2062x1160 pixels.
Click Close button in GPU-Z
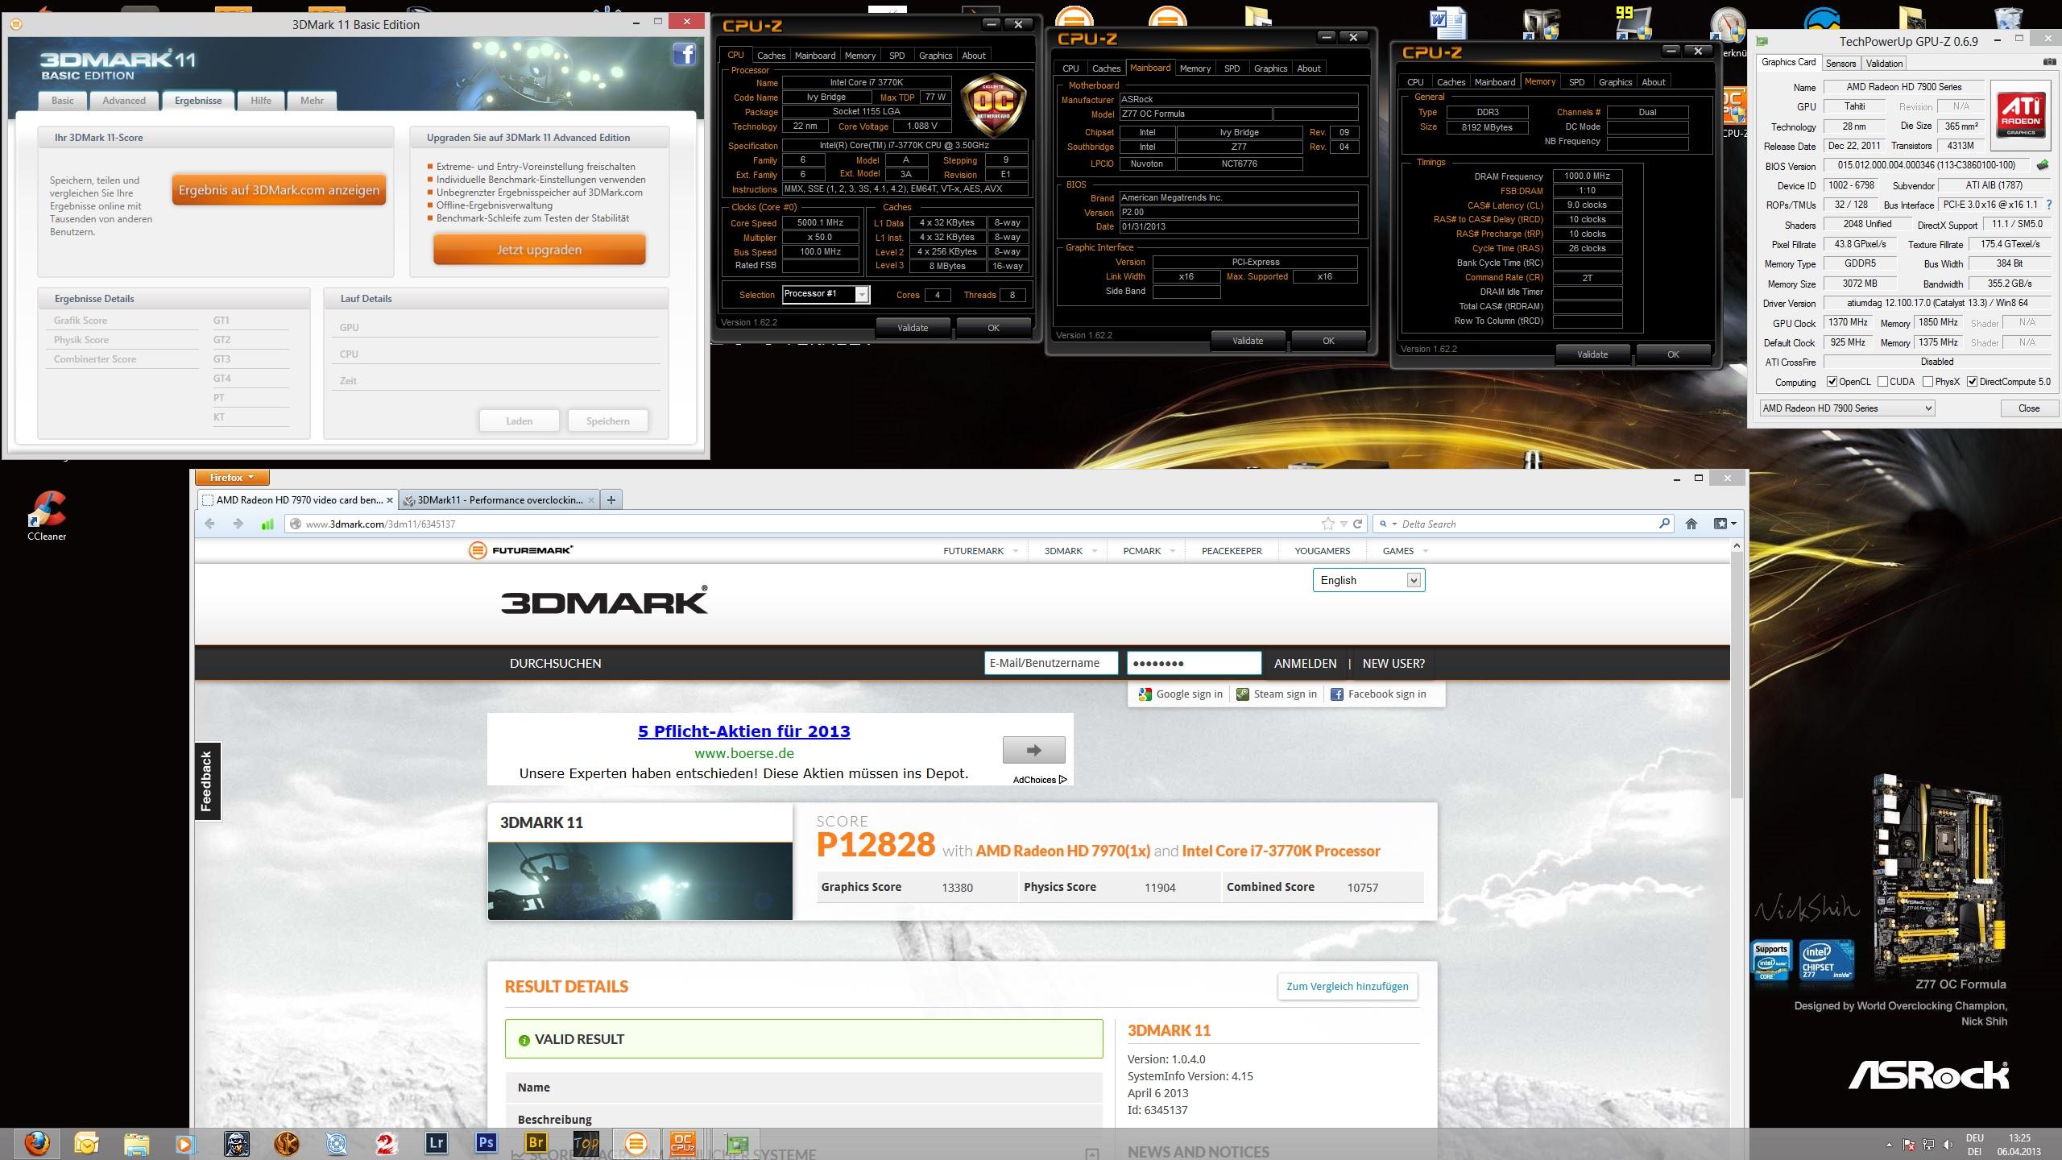(x=2028, y=408)
